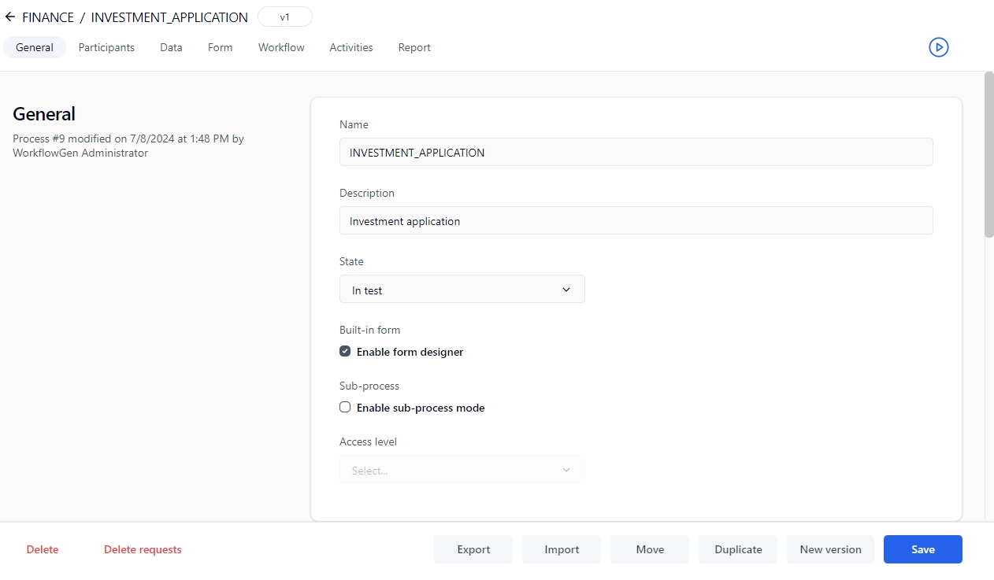Click the back arrow beside FINANCE
The height and width of the screenshot is (580, 994).
click(x=9, y=17)
